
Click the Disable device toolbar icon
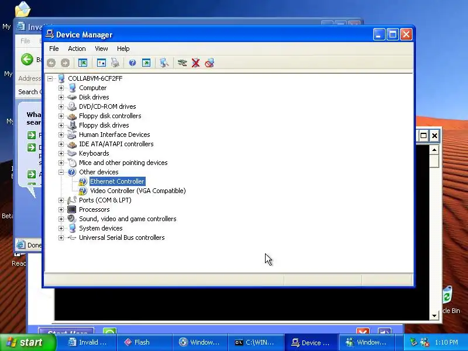[209, 63]
